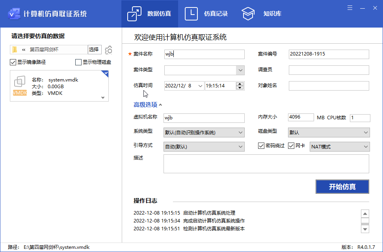Image resolution: width=383 pixels, height=252 pixels.
Task: Click the camera snapshot icon beside 选择
Action: (x=109, y=50)
